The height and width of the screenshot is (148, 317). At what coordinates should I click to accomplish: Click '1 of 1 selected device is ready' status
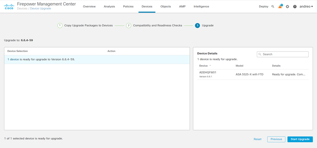(x=33, y=139)
